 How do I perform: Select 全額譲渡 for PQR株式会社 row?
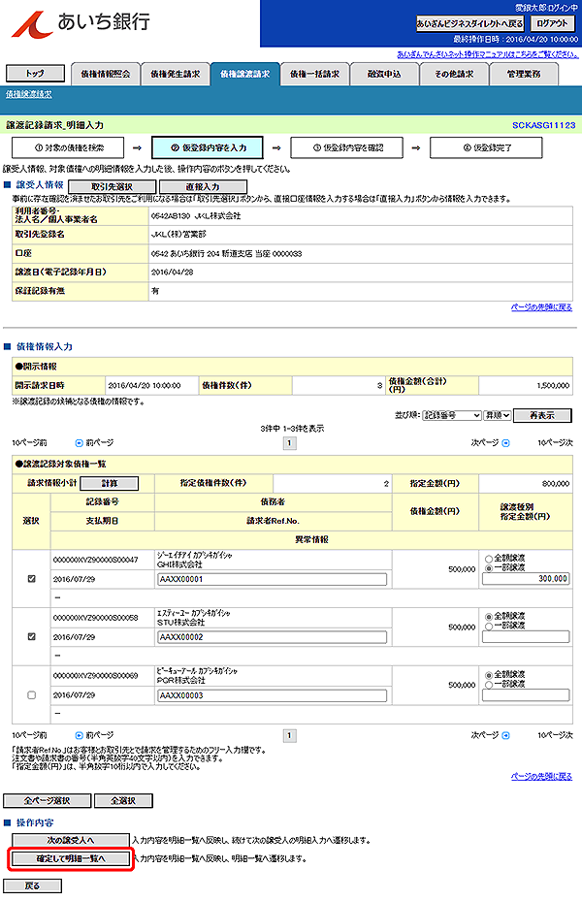click(x=489, y=675)
